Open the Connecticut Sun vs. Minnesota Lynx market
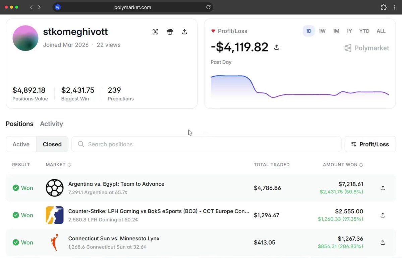This screenshot has width=402, height=258. click(x=114, y=238)
